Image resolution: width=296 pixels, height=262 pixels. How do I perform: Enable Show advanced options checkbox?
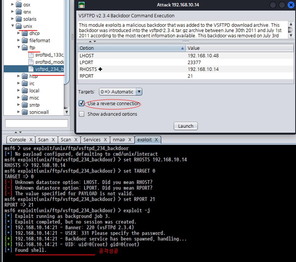point(81,114)
